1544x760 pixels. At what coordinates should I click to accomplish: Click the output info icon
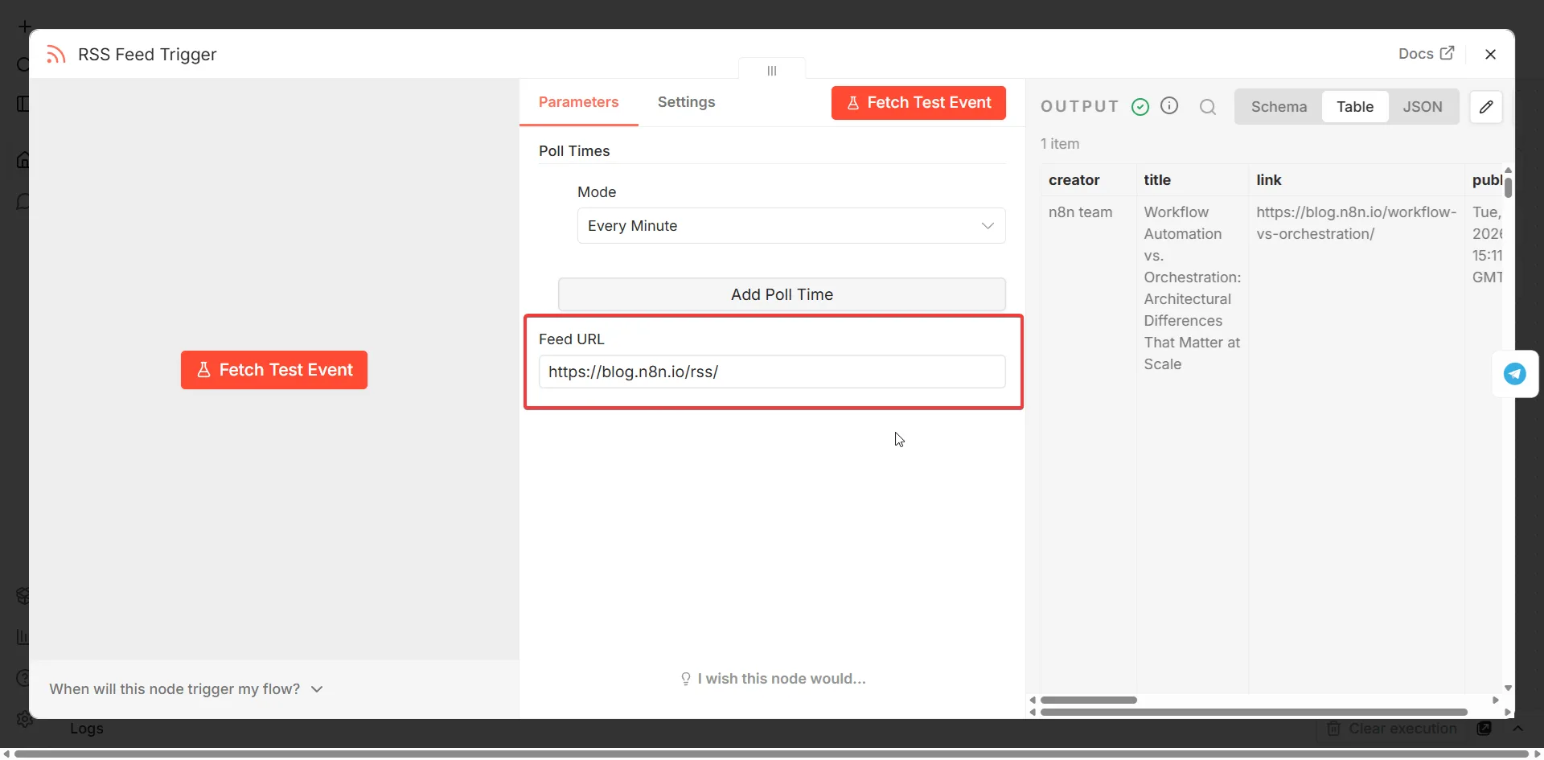click(1169, 106)
